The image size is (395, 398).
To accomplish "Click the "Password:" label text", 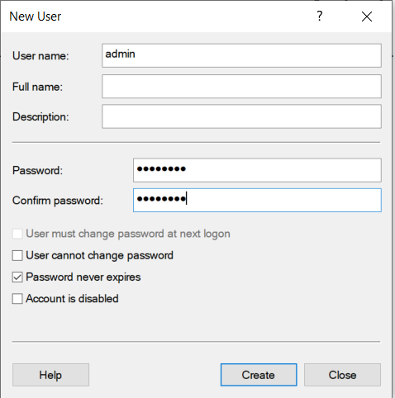I will (38, 171).
